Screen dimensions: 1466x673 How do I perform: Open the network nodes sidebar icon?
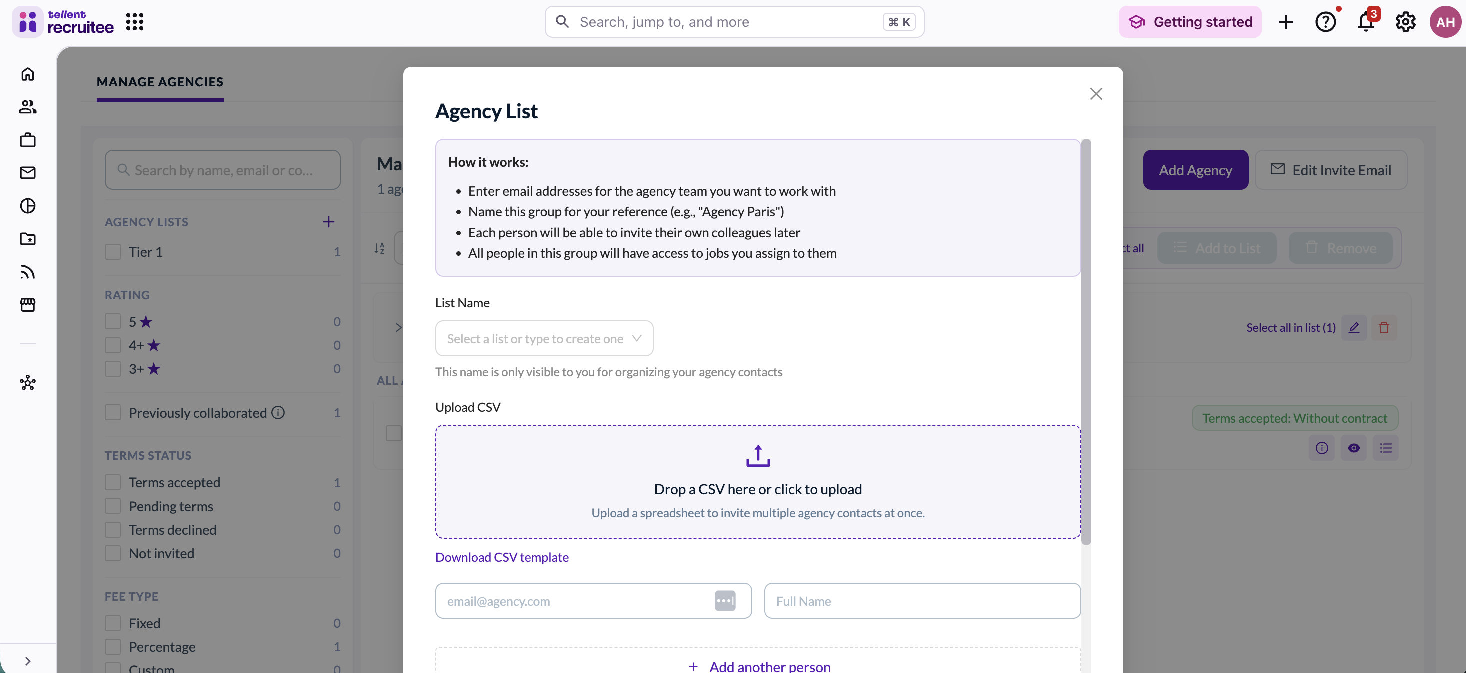point(28,383)
